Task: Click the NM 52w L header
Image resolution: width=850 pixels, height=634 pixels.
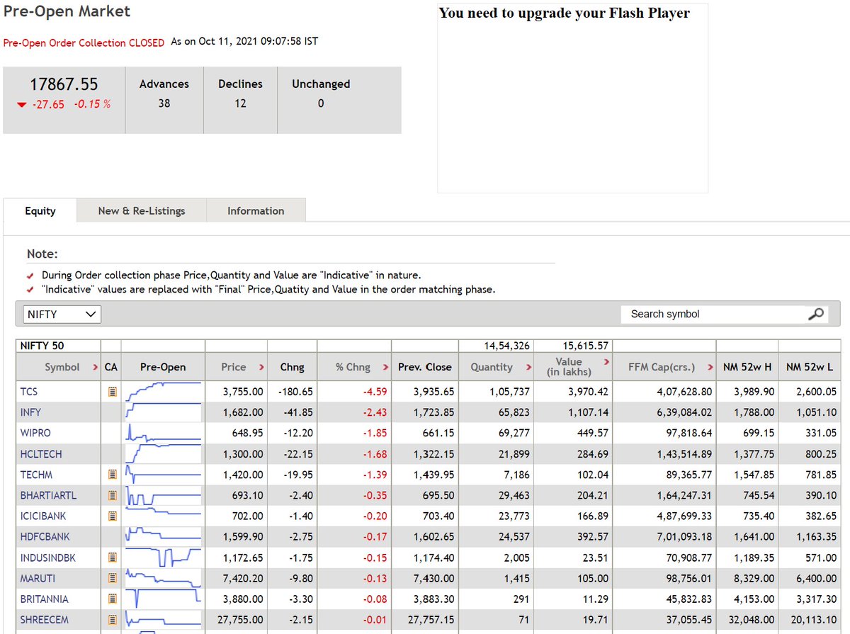Action: [x=811, y=367]
